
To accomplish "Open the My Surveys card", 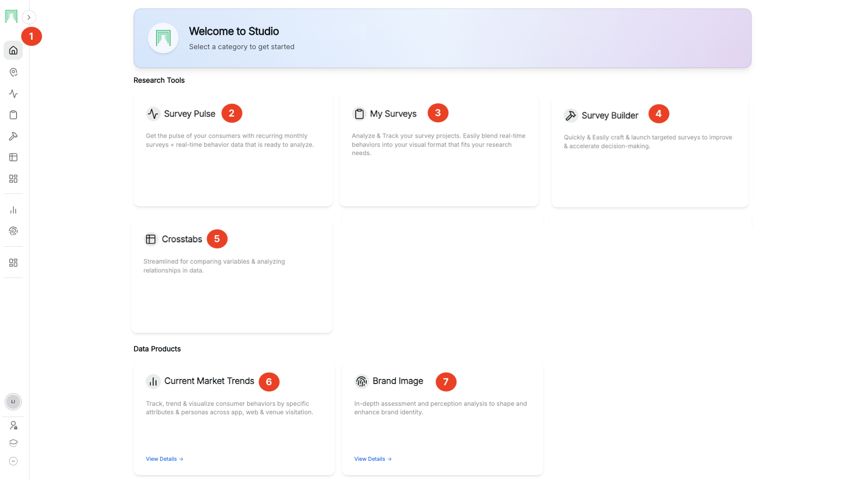I will point(393,114).
